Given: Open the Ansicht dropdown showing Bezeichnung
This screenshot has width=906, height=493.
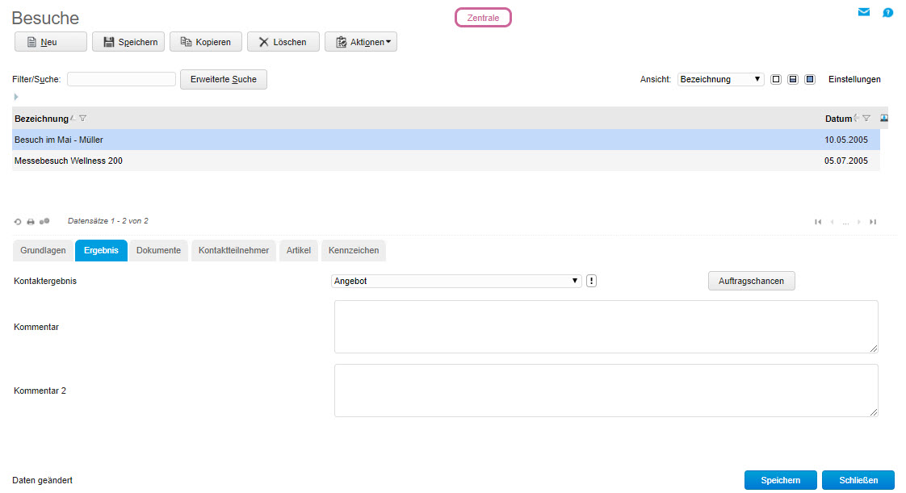Looking at the screenshot, I should [720, 79].
